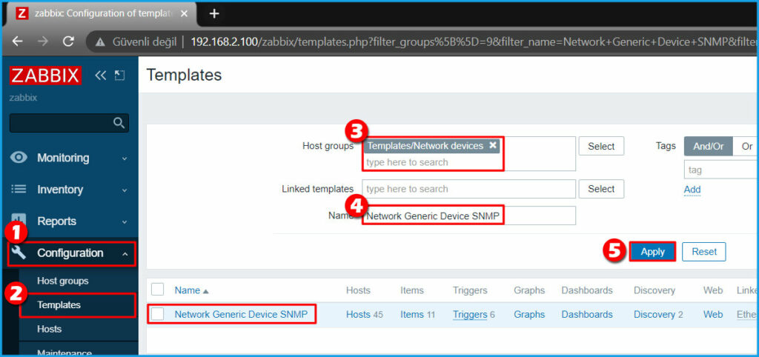Viewport: 759px width, 357px height.
Task: Open a new browser tab
Action: (x=214, y=13)
